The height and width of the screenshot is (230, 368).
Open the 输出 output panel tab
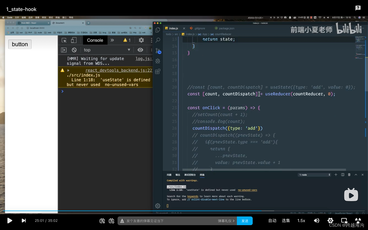pyautogui.click(x=178, y=175)
